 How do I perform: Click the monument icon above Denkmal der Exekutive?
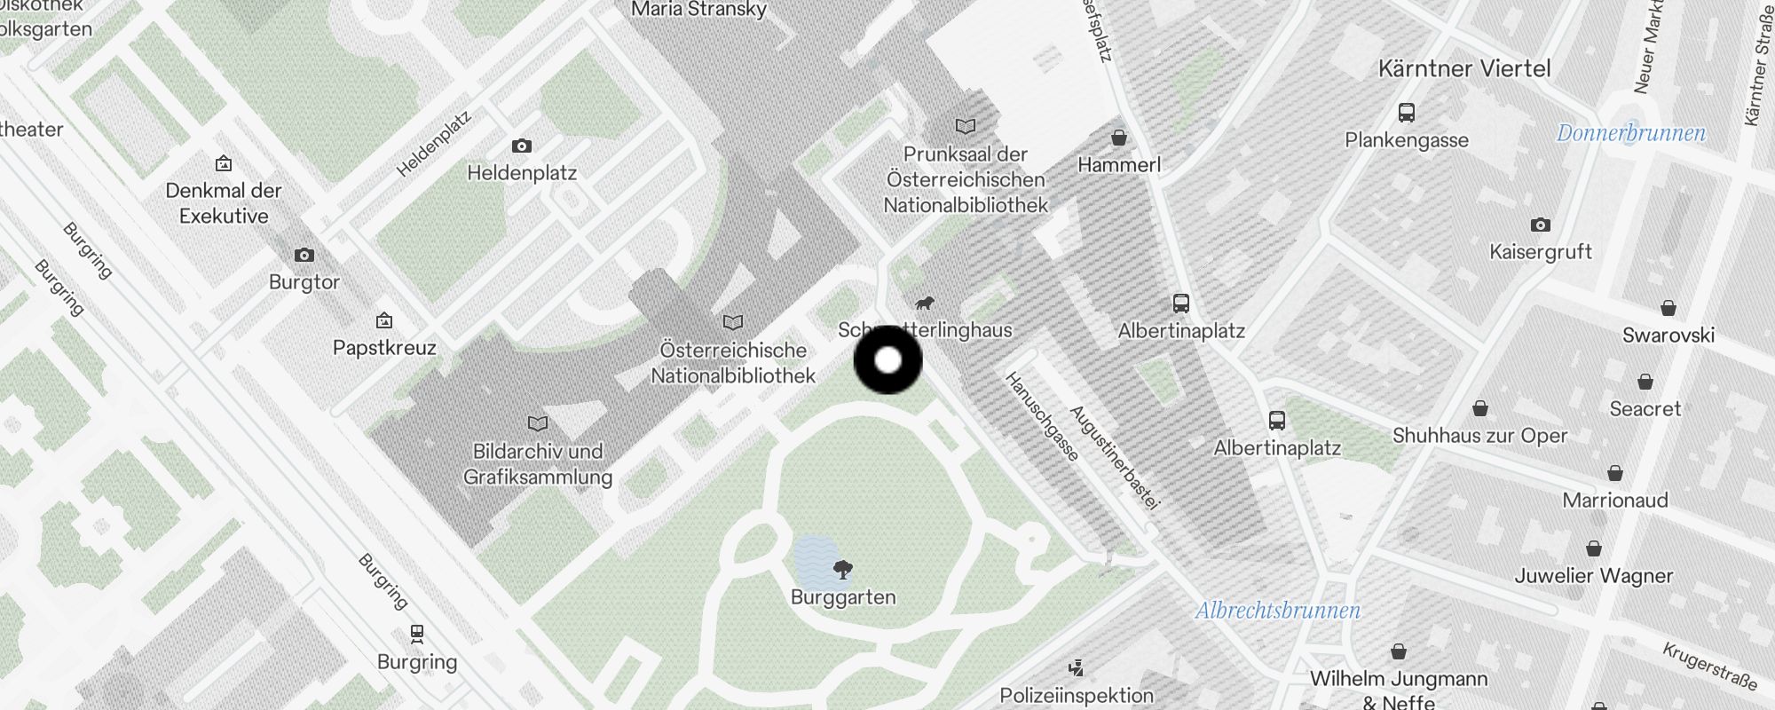click(x=224, y=162)
